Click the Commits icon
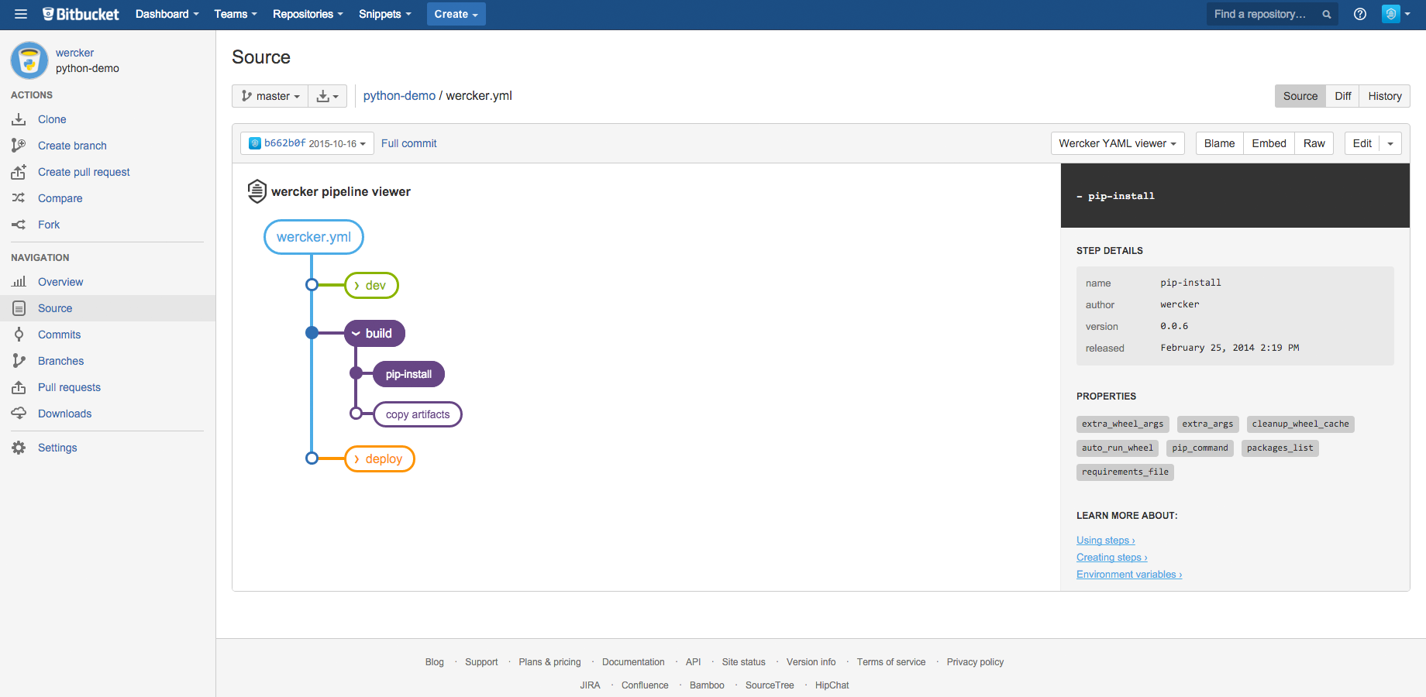Screen dimensions: 1426x697 [19, 335]
